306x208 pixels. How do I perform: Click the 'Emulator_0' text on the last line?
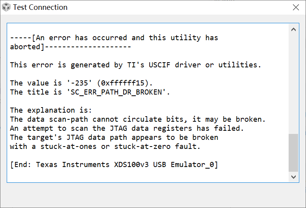pos(192,165)
